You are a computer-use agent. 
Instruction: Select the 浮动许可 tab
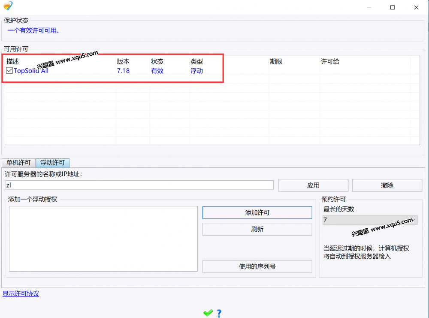(x=52, y=163)
